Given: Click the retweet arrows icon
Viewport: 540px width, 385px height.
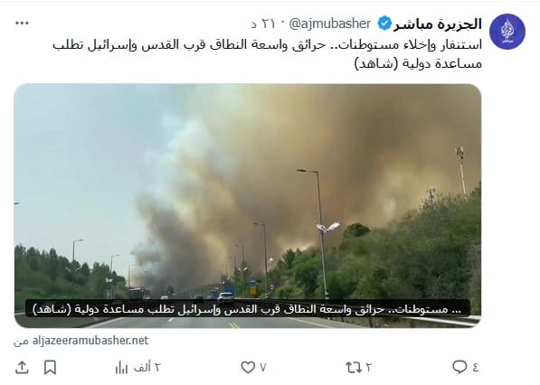Looking at the screenshot, I should (x=354, y=368).
